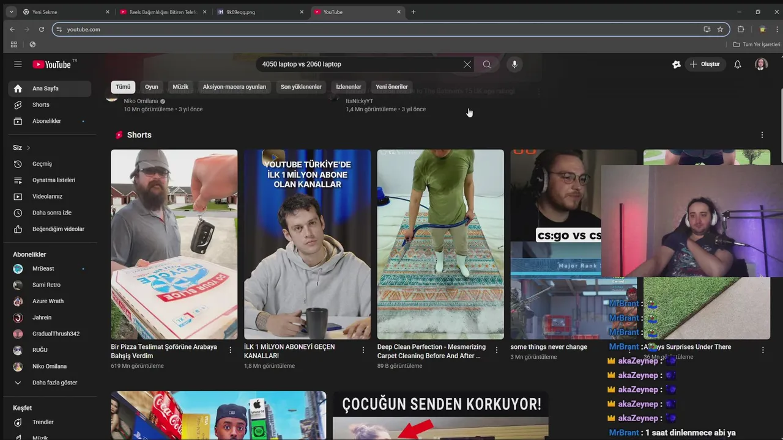Open Jahrein subscription channel
Viewport: 783px width, 440px height.
click(49, 318)
